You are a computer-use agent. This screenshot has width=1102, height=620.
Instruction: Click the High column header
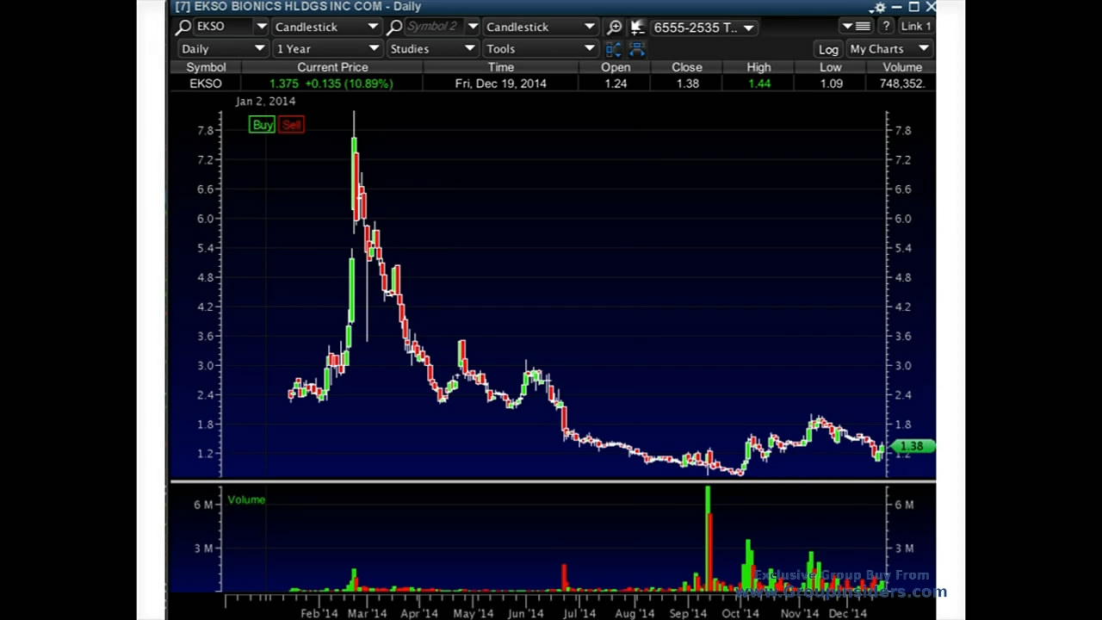[x=758, y=67]
